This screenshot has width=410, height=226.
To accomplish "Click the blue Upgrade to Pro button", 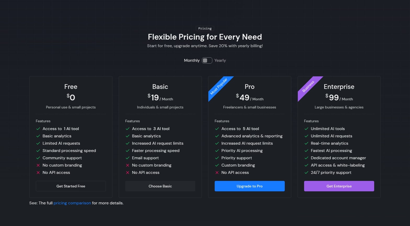I will pos(249,186).
